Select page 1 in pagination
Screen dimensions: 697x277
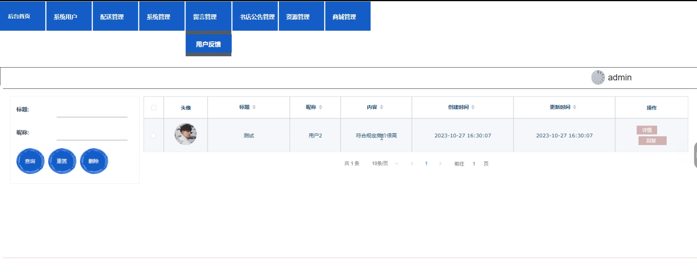[x=426, y=163]
